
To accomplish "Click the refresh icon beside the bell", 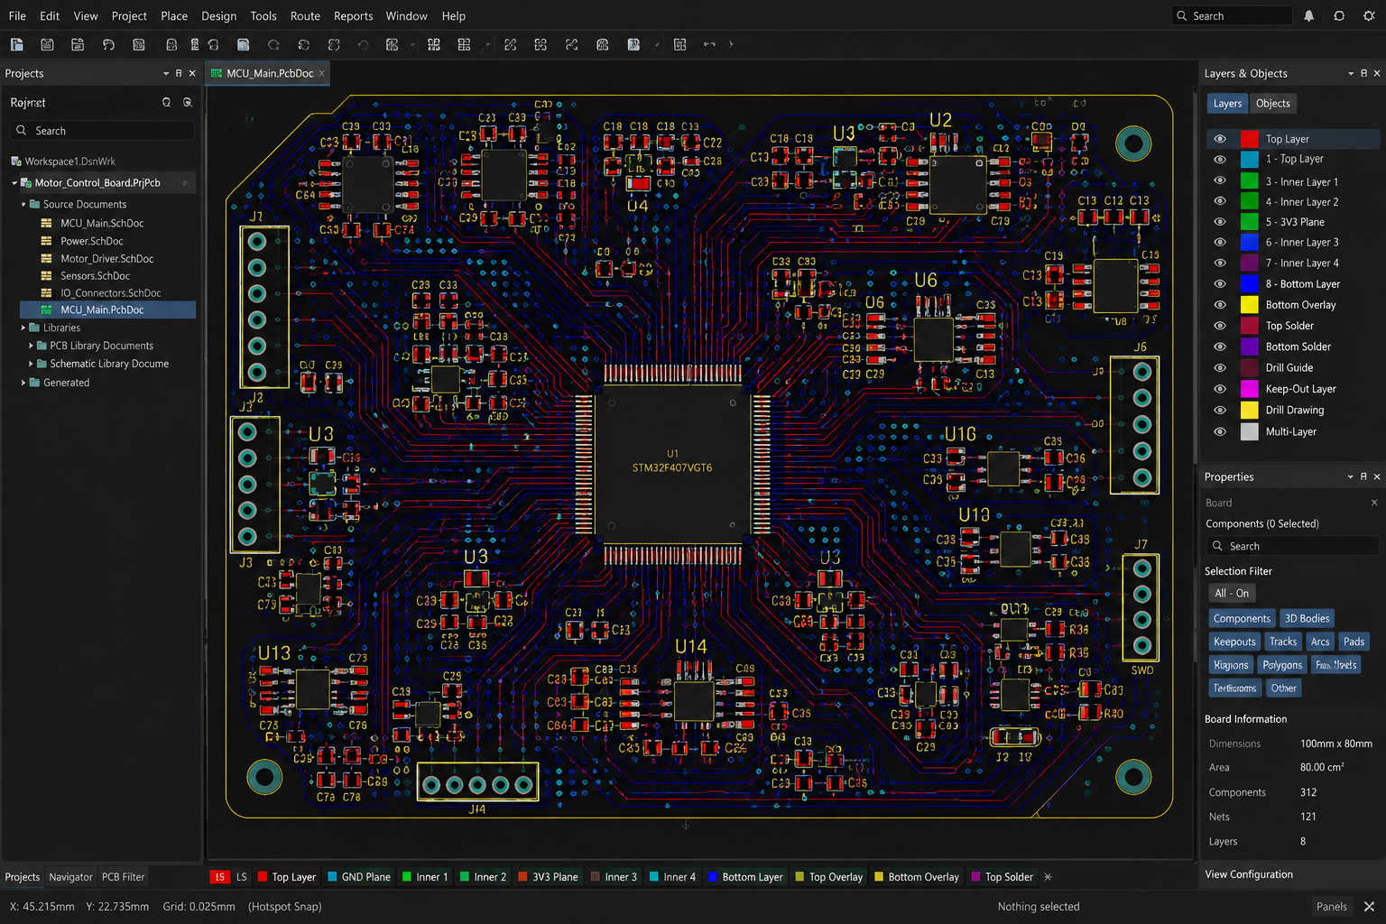I will coord(1339,16).
